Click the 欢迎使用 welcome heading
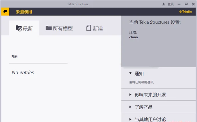Screen dimensions: 197x122 24,12
